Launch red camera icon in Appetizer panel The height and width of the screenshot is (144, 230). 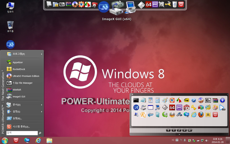187,107
